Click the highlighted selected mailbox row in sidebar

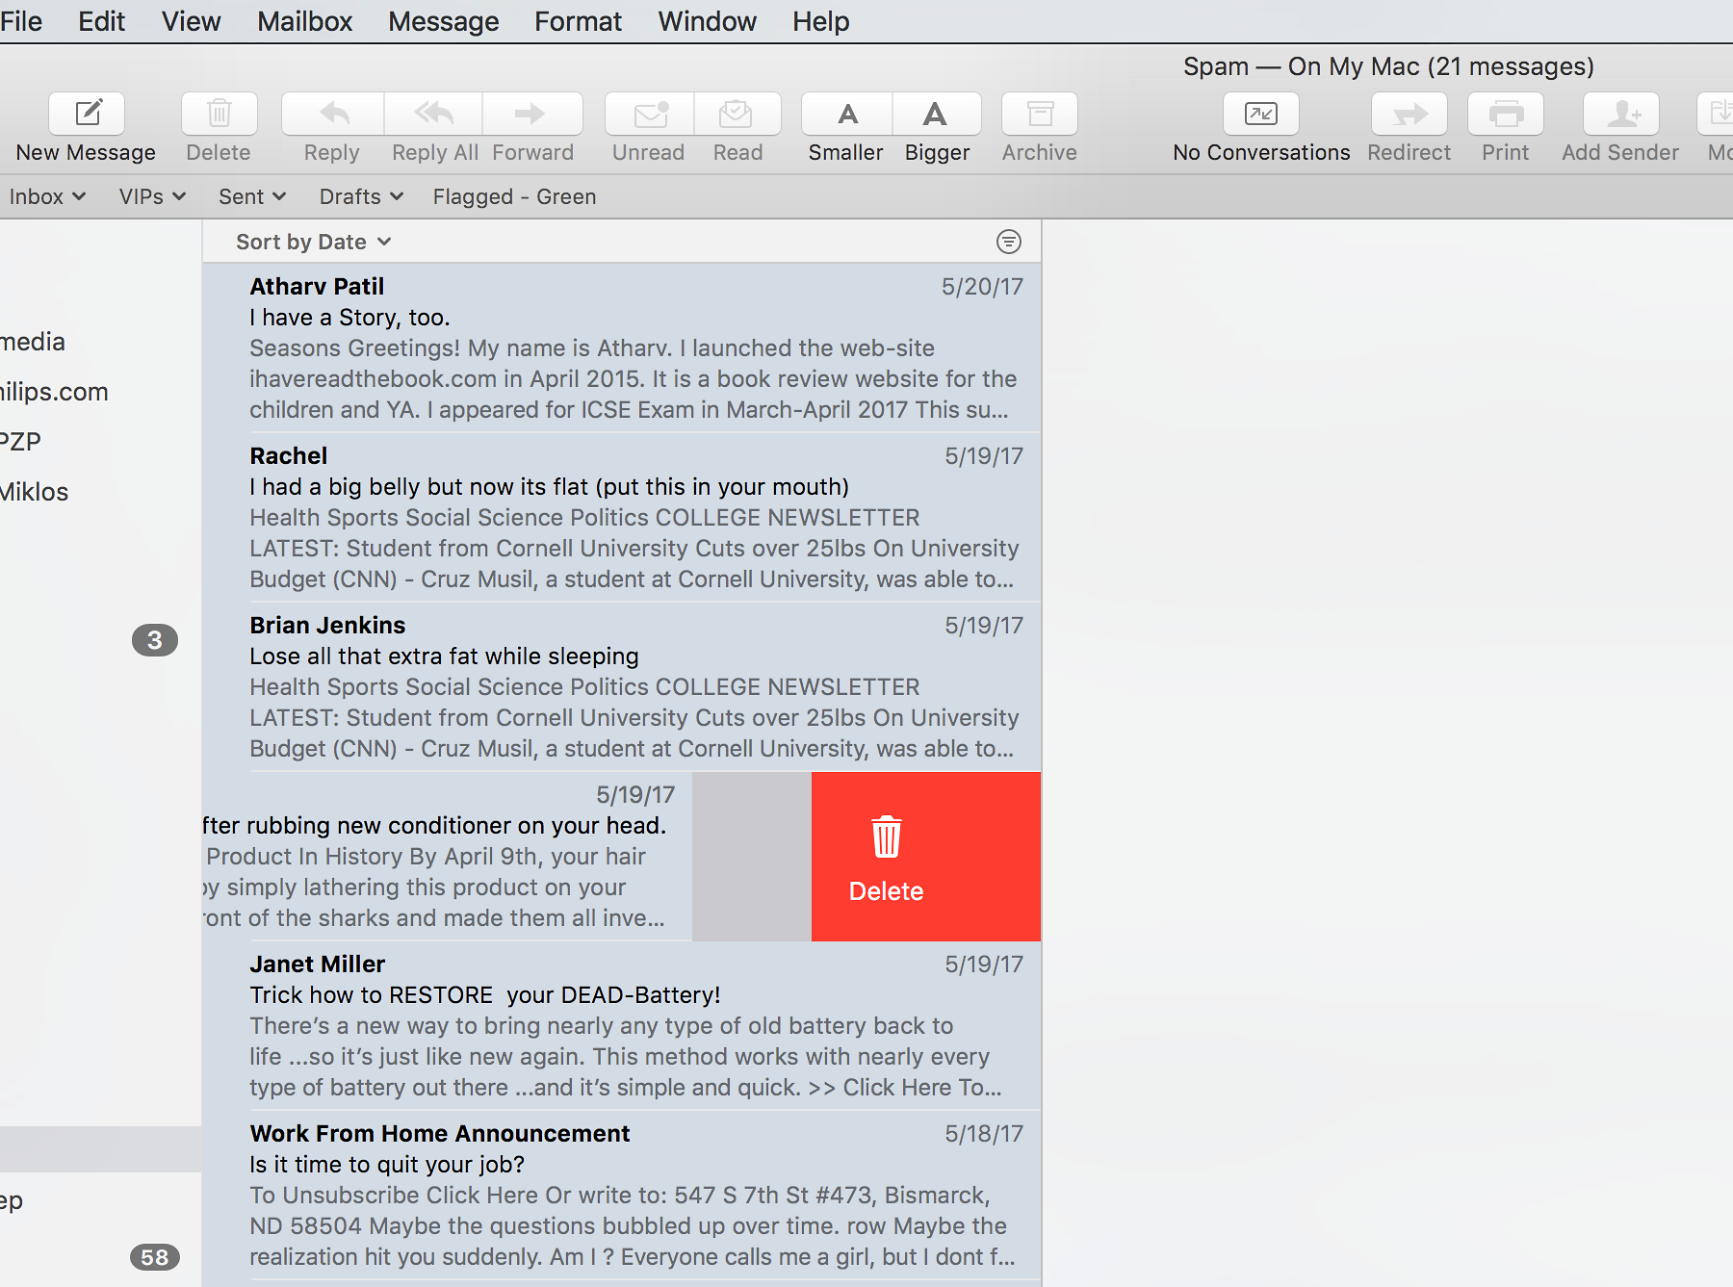[x=100, y=1149]
